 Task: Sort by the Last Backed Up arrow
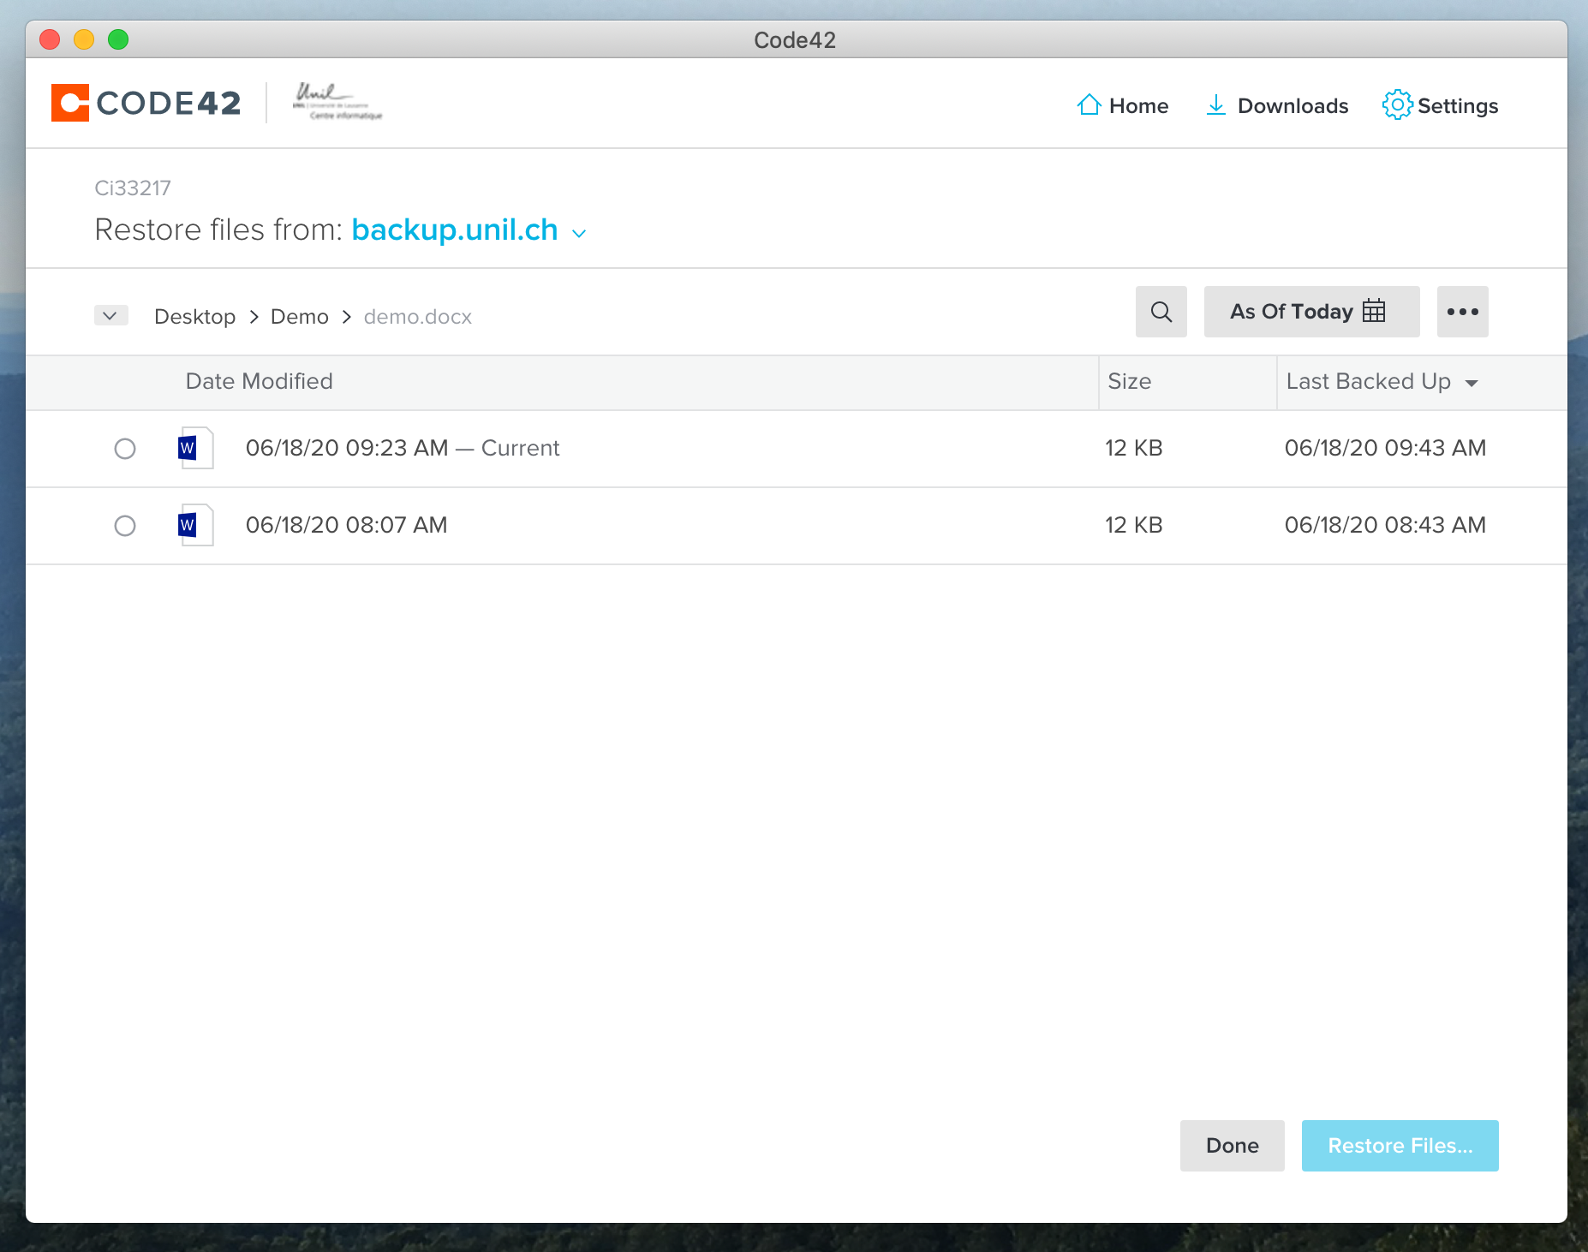pyautogui.click(x=1472, y=383)
